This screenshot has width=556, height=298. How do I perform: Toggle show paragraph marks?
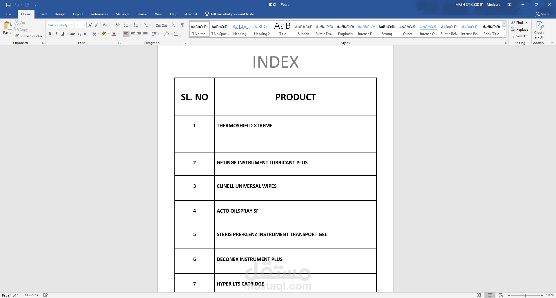click(x=183, y=25)
